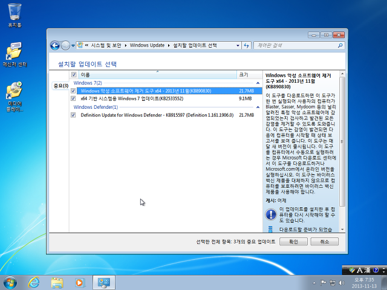Open the Windows Start menu

10,283
